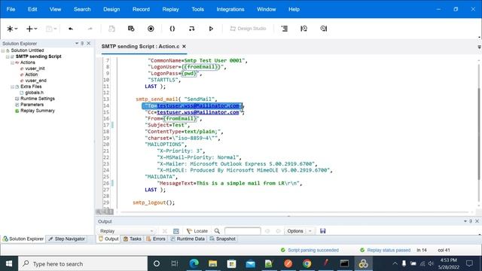Open the Record menu

141,9
